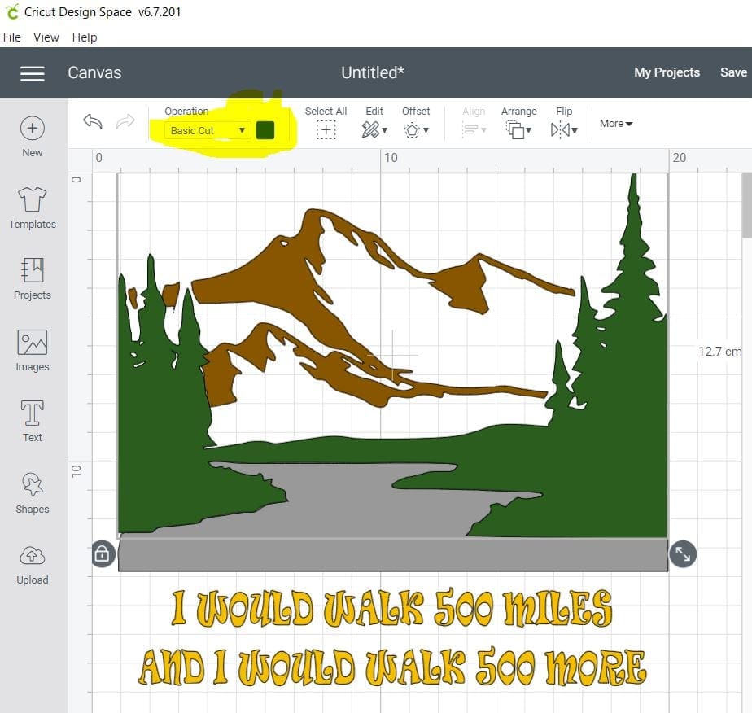The height and width of the screenshot is (713, 752).
Task: Add Text to the canvas
Action: click(32, 421)
